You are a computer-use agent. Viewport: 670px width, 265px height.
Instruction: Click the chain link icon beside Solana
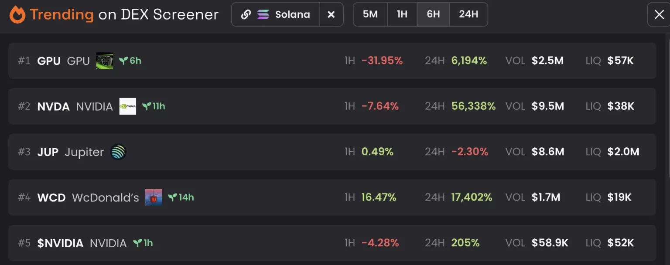246,14
